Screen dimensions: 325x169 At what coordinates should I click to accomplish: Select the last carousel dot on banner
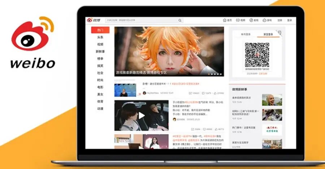(221, 74)
